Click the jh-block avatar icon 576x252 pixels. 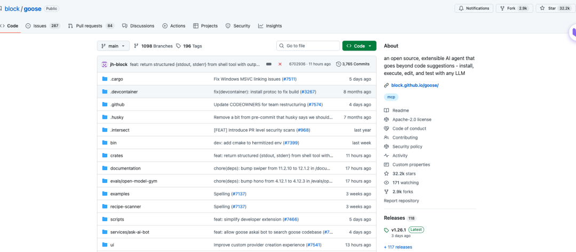[x=105, y=64]
